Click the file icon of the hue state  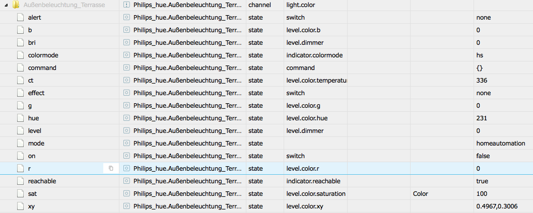pyautogui.click(x=21, y=118)
